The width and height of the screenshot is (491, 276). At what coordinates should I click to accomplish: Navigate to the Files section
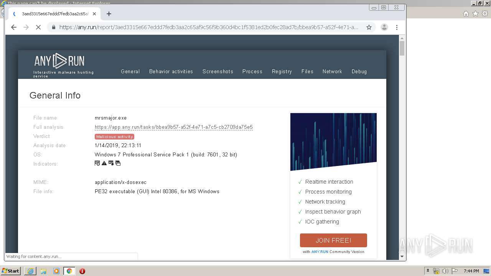click(307, 71)
